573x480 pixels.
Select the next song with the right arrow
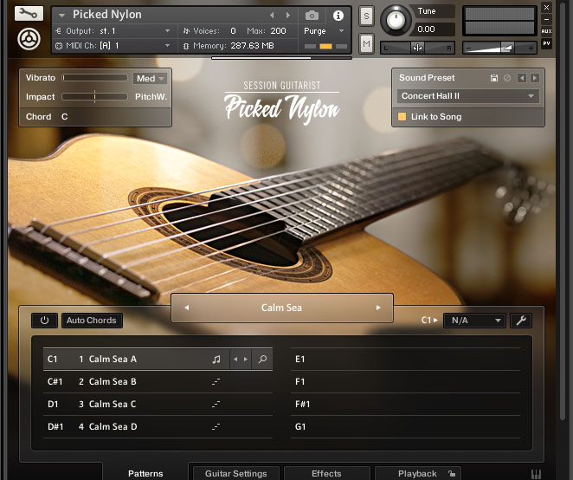coord(378,308)
